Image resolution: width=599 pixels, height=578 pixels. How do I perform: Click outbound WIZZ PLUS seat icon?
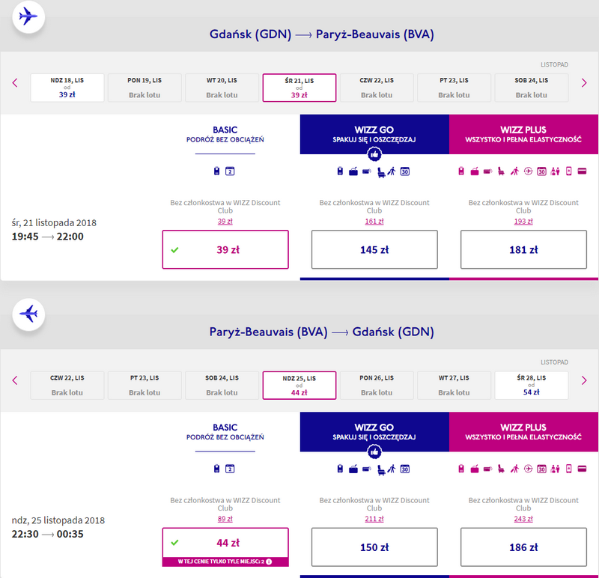tap(501, 171)
